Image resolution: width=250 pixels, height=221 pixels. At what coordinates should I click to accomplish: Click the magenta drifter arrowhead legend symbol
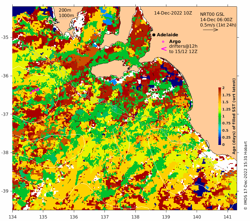[164, 49]
